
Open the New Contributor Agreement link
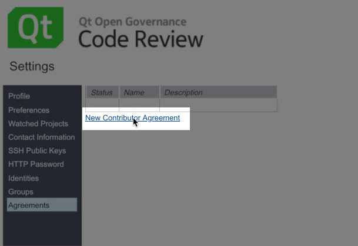pyautogui.click(x=132, y=118)
